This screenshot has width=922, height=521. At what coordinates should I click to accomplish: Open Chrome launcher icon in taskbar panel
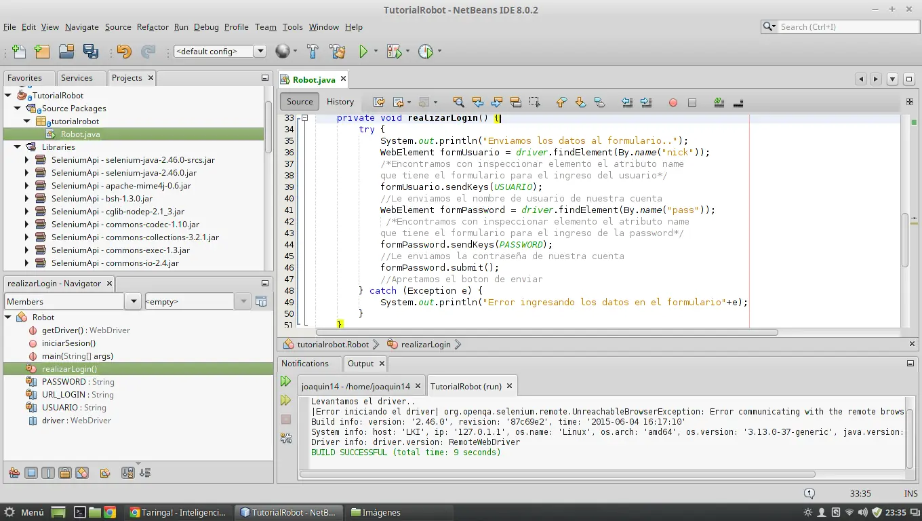[109, 512]
